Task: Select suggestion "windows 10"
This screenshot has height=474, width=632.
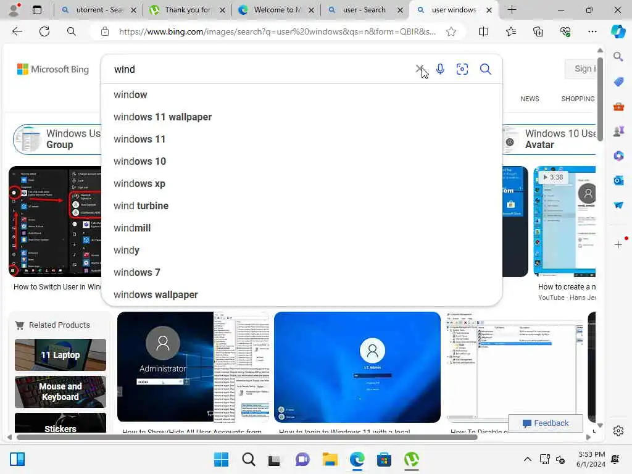Action: pos(301,161)
